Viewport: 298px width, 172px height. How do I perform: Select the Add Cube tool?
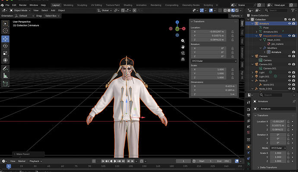point(5,84)
